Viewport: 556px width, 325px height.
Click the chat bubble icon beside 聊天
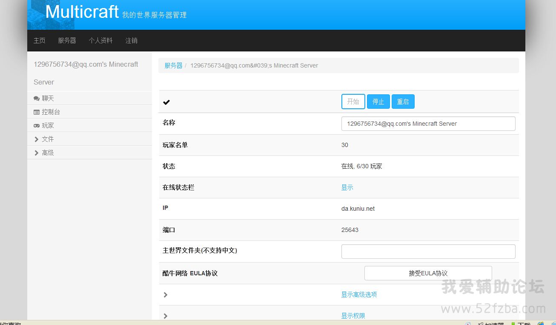coord(37,98)
